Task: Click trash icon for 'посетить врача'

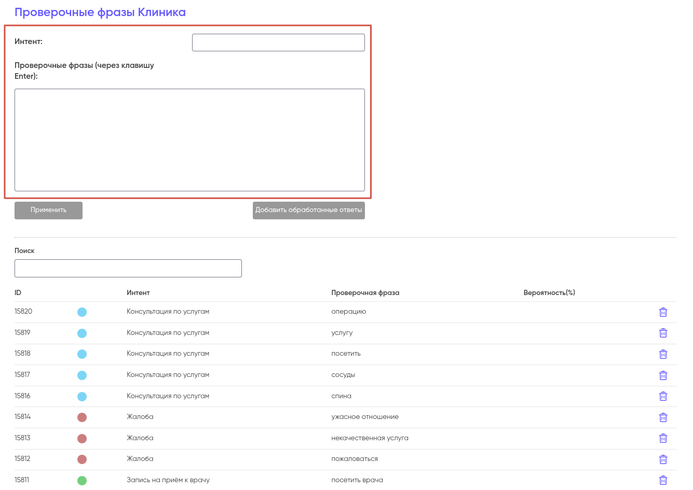Action: [663, 480]
